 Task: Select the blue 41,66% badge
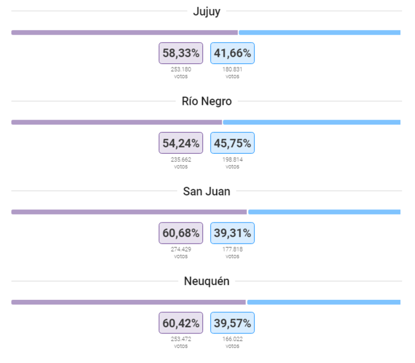coord(233,53)
